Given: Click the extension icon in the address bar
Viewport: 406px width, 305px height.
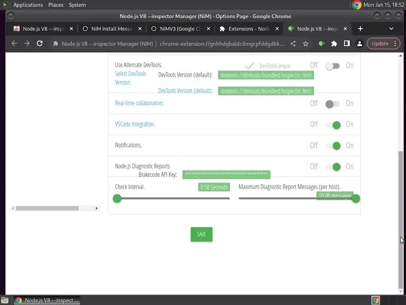Looking at the screenshot, I should tap(56, 44).
